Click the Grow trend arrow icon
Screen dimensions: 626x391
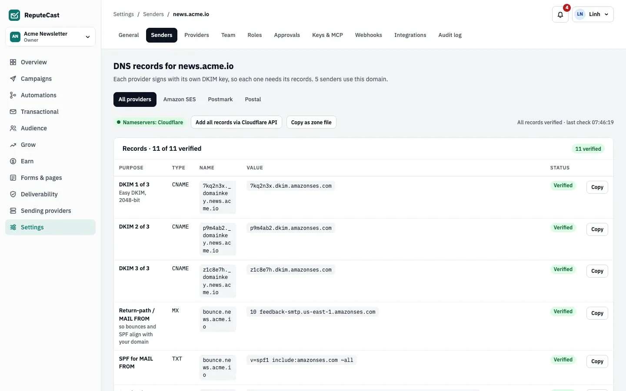tap(13, 145)
